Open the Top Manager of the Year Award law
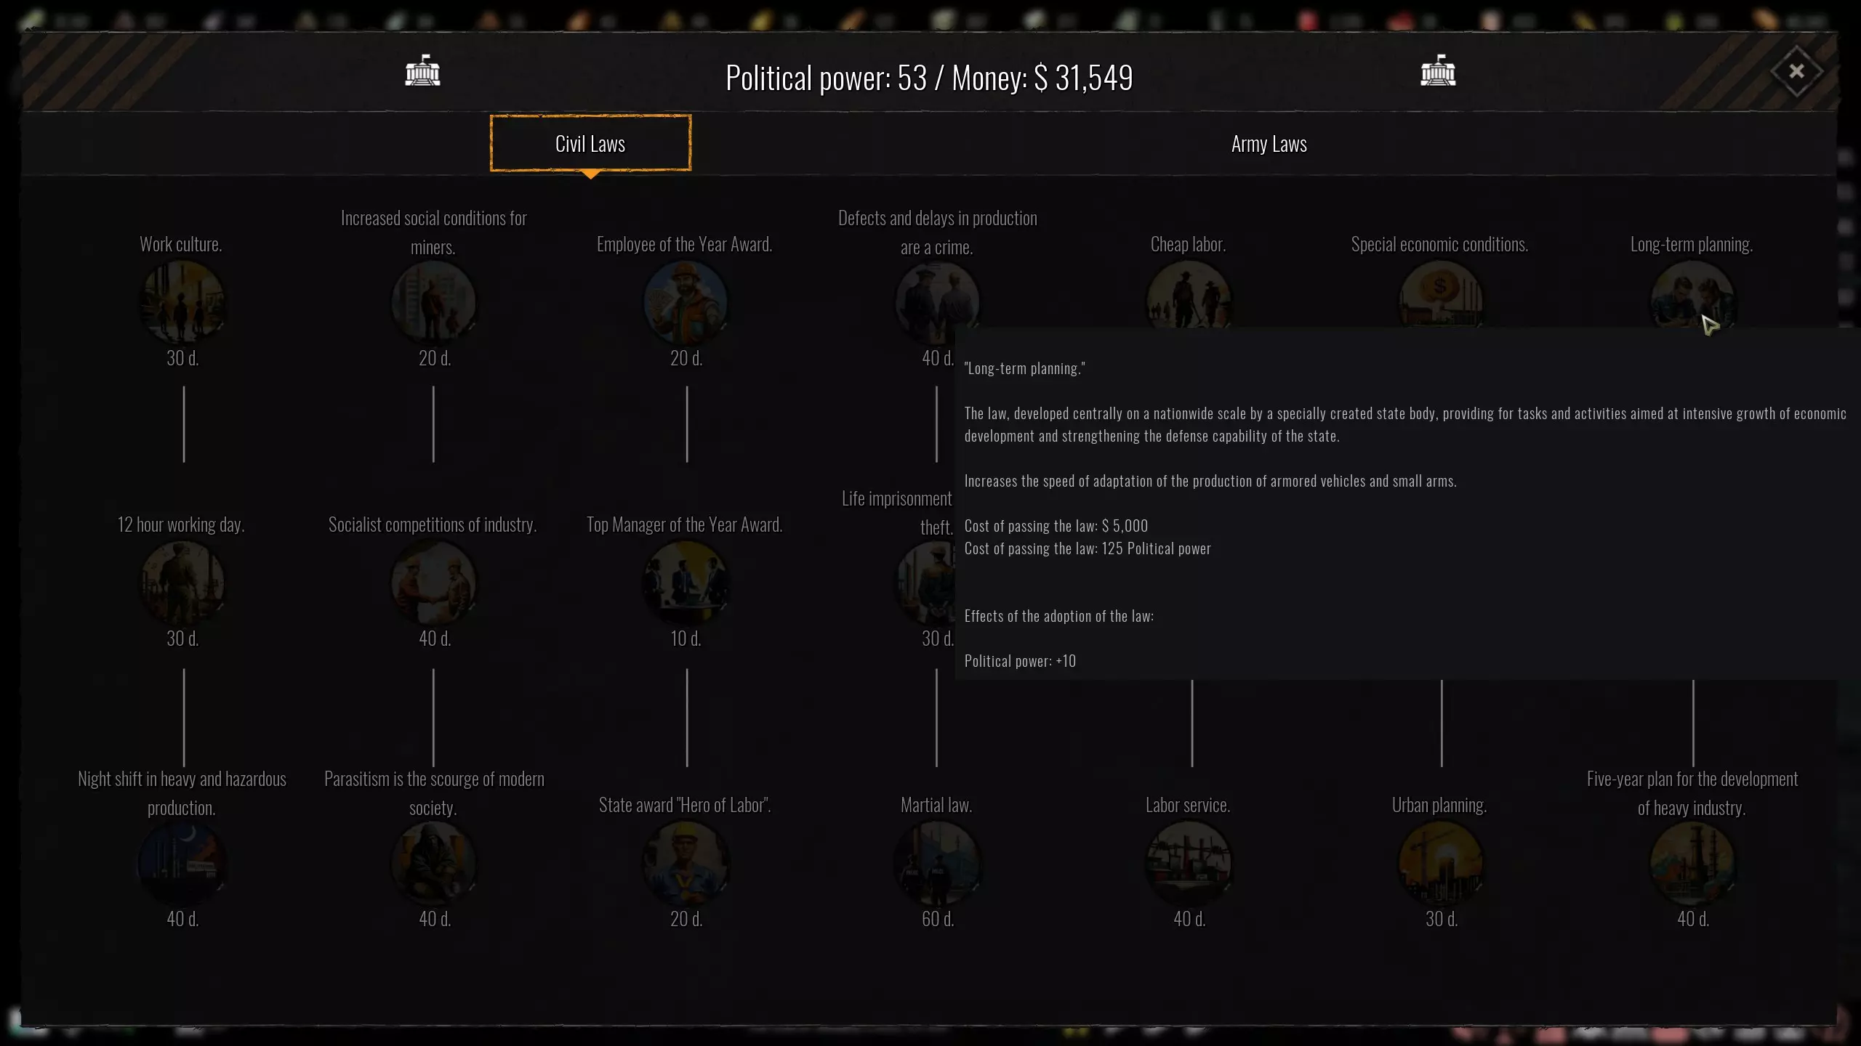1861x1046 pixels. 686,582
